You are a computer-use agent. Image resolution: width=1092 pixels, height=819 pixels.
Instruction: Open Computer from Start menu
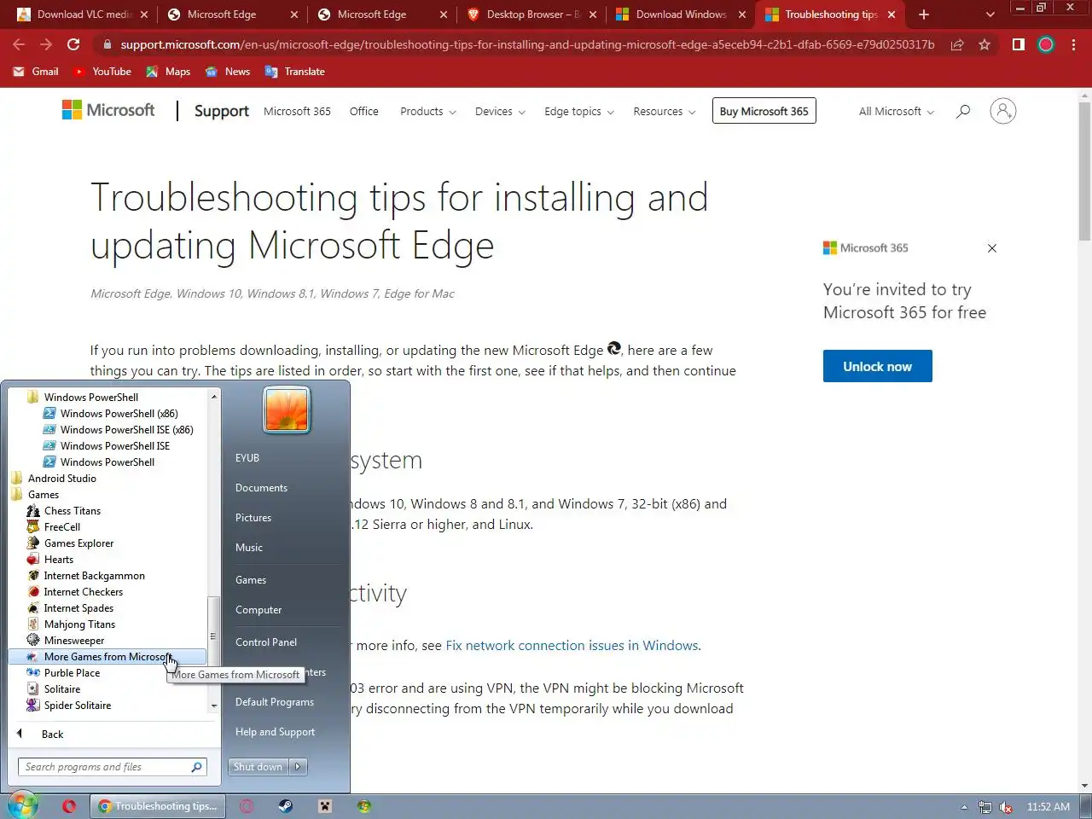tap(258, 610)
